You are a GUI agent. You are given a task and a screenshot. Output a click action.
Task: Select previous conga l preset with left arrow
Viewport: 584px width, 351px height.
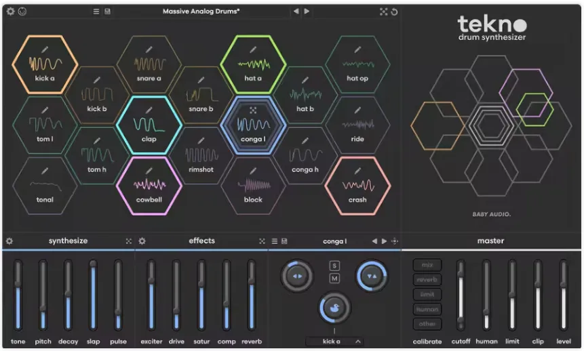[x=374, y=241]
